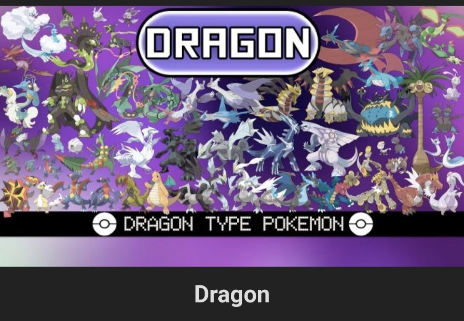Click the Poké Ball icon left of caption
The height and width of the screenshot is (321, 464).
tap(104, 224)
